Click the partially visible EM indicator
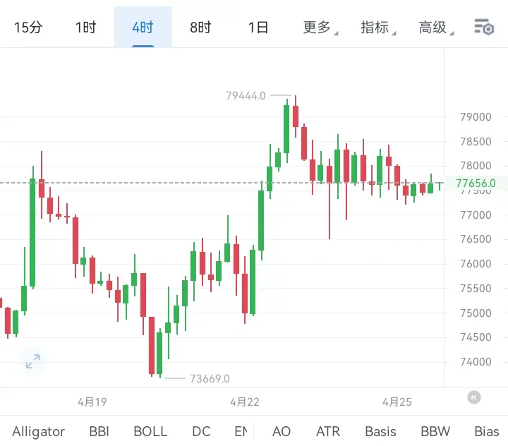508x446 pixels. click(x=241, y=432)
